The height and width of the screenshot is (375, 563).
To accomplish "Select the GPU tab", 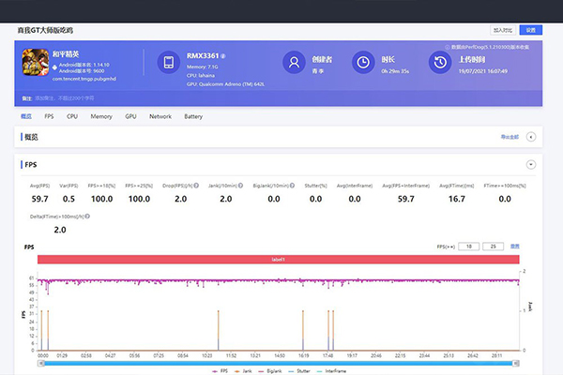I will coord(130,117).
